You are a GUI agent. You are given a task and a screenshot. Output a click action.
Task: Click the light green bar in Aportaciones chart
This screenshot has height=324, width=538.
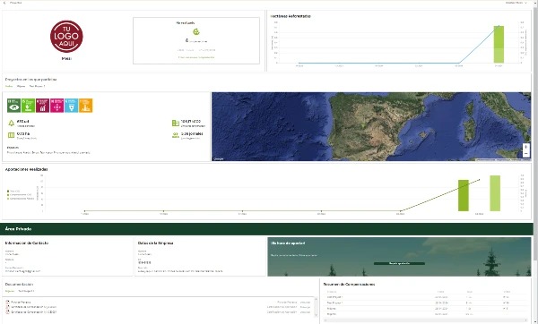[x=495, y=193]
